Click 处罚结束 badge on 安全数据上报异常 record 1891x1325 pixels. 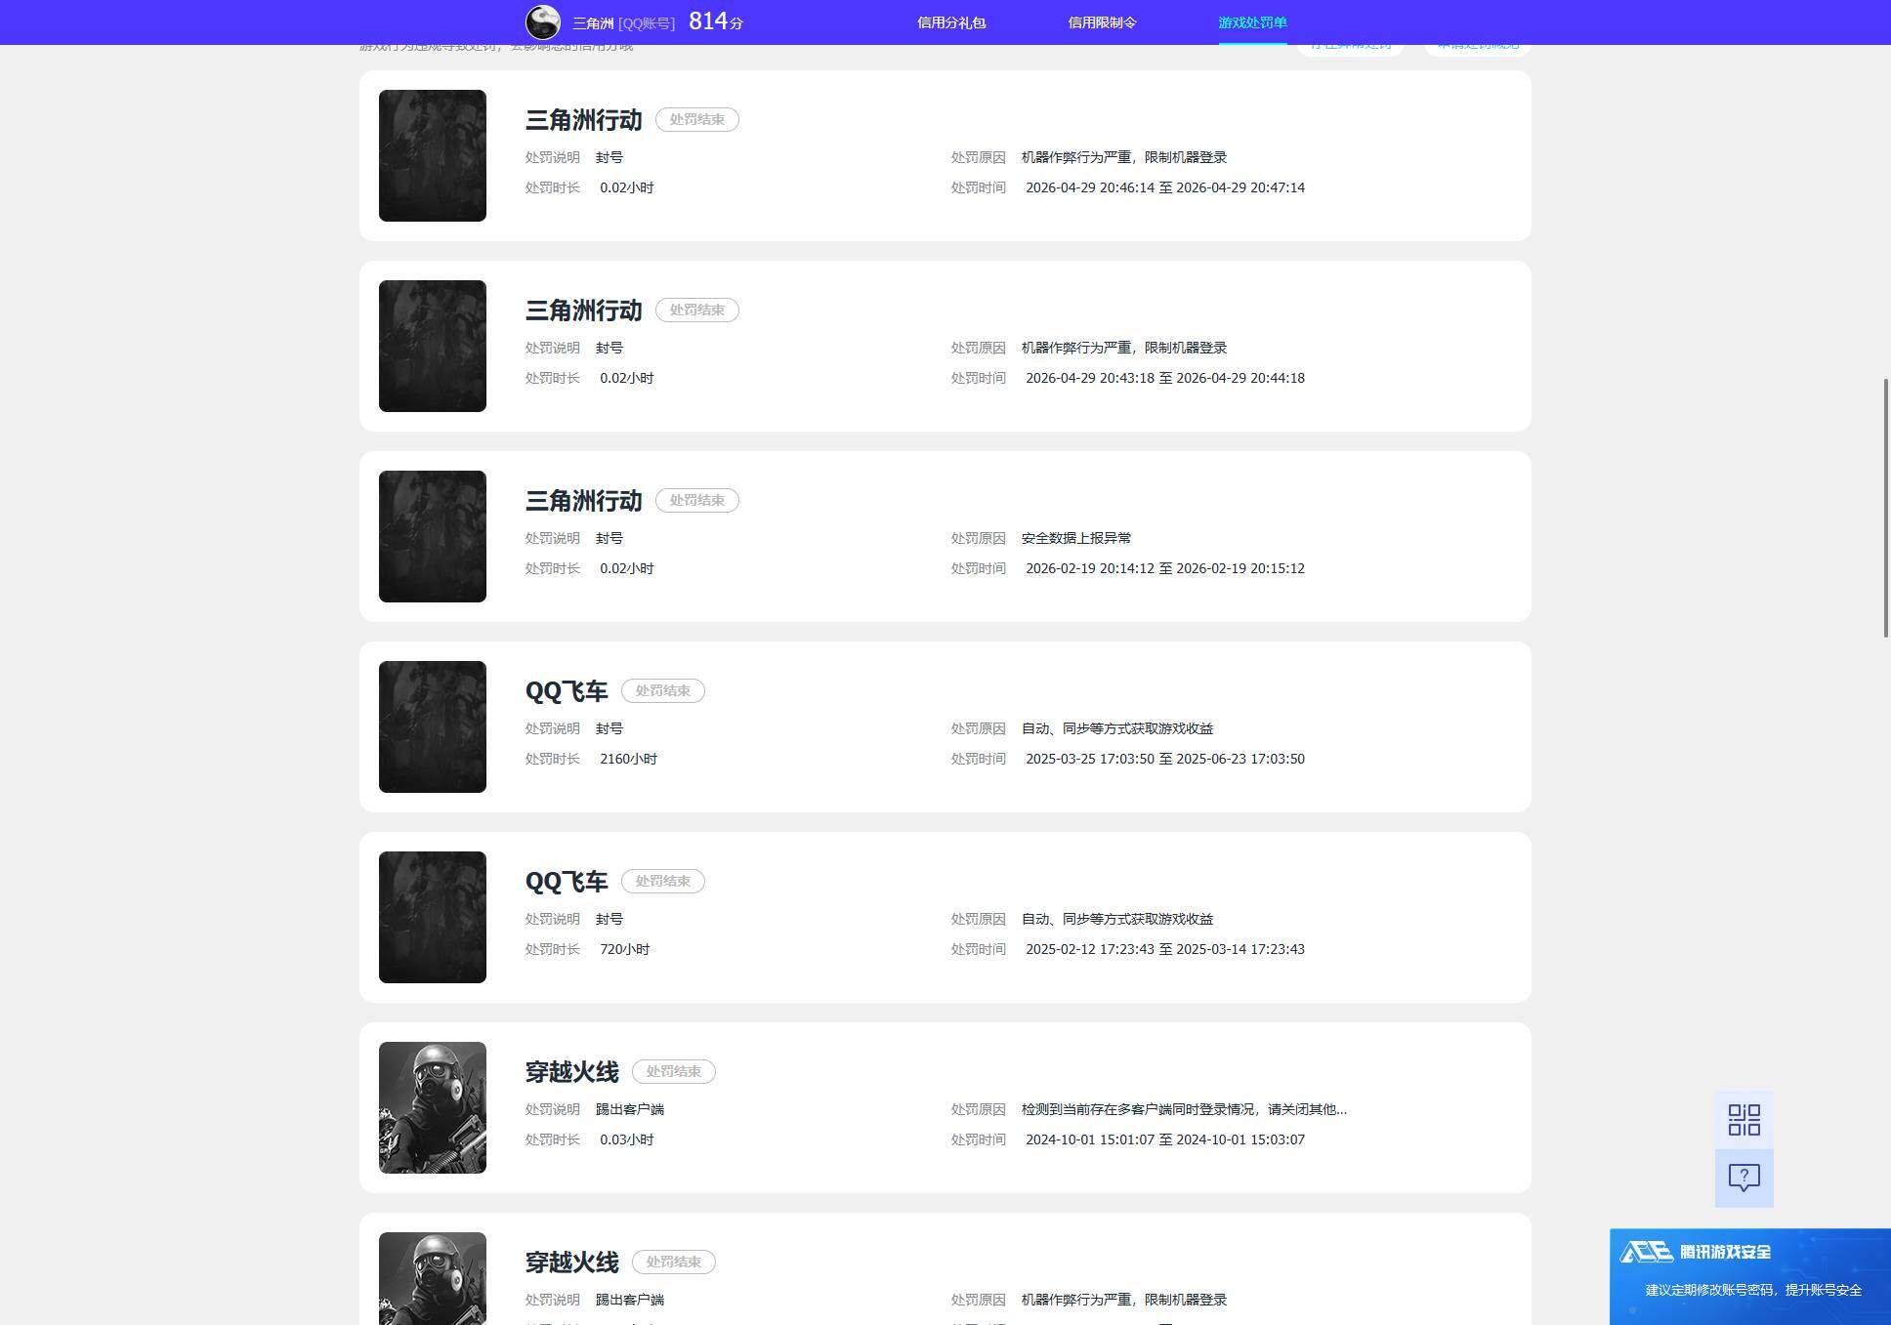point(696,500)
